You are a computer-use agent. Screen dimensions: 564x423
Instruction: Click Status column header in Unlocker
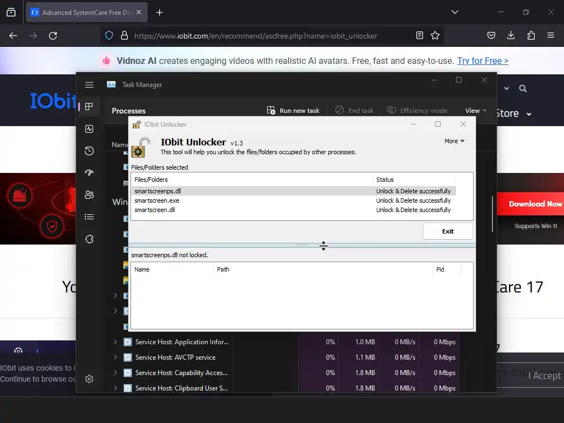click(x=414, y=180)
